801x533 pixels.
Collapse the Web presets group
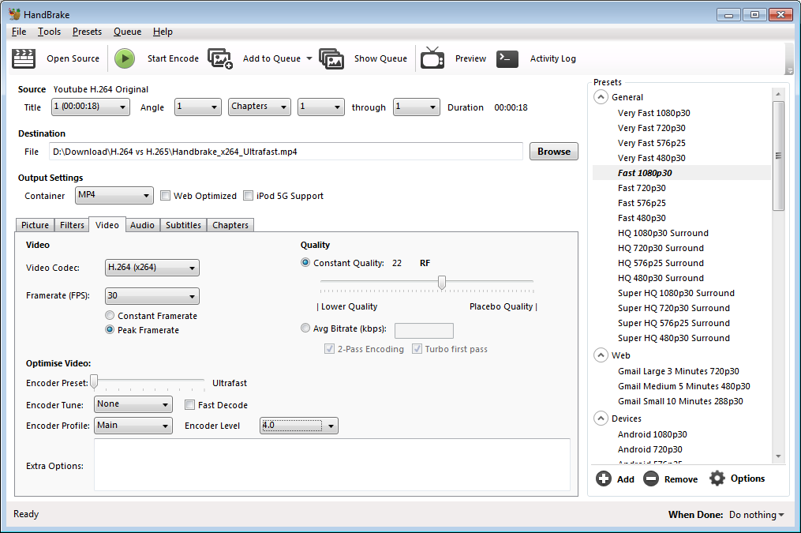click(601, 355)
